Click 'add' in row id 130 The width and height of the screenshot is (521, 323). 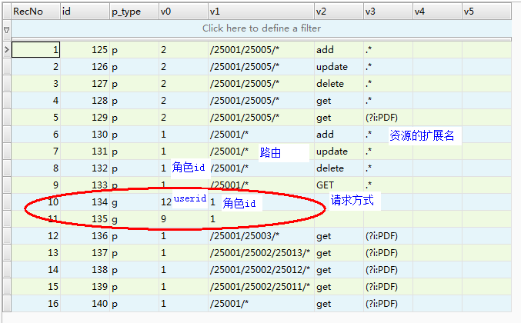[x=325, y=135]
